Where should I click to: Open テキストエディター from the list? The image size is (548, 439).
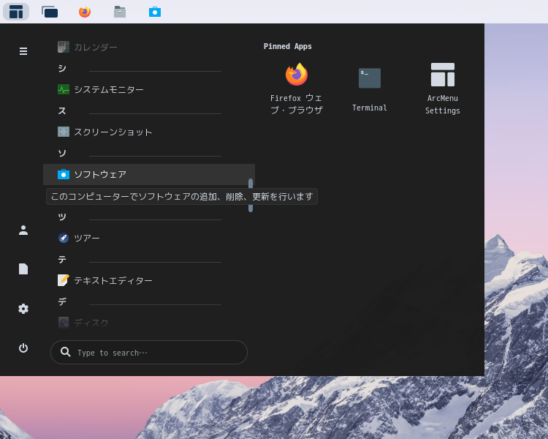[149, 280]
